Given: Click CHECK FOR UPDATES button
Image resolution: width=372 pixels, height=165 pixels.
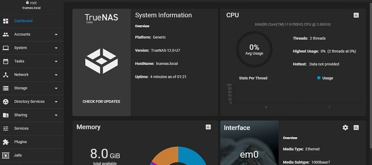Looking at the screenshot, I should [x=101, y=102].
